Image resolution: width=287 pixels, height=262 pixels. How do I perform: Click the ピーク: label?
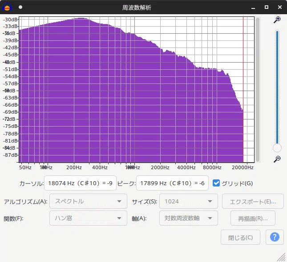pyautogui.click(x=126, y=183)
